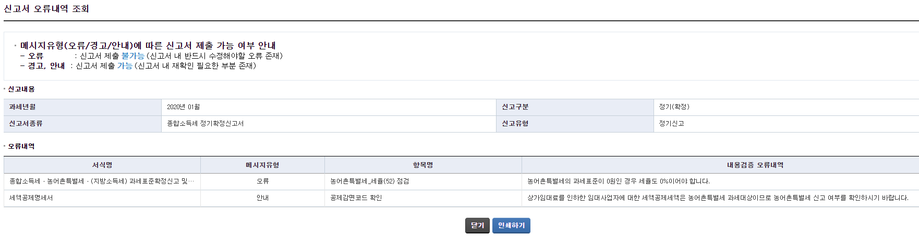The image size is (919, 249).
Task: Click the 세액공제명세서 form name cell
Action: tap(31, 198)
